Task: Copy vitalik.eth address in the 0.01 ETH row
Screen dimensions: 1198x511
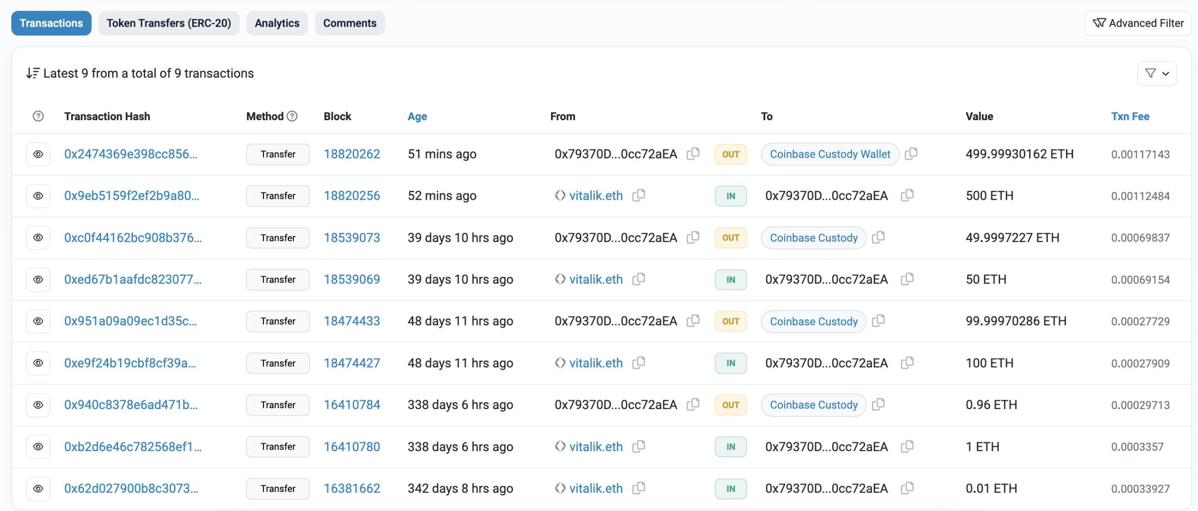Action: coord(639,488)
